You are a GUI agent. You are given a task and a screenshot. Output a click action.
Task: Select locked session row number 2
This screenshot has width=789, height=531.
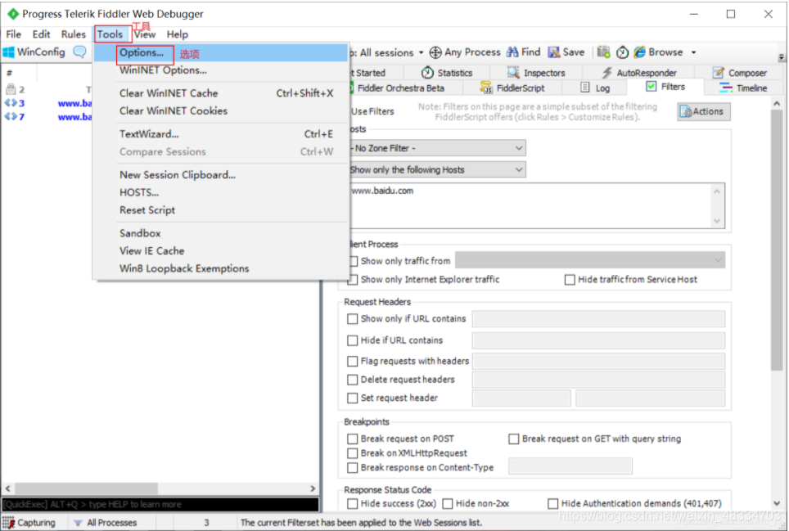tap(47, 89)
